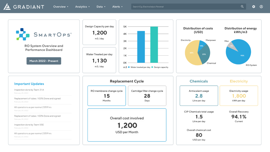Click the Design capacity legend dot
Viewport: 270px width, 152px height.
152,67
